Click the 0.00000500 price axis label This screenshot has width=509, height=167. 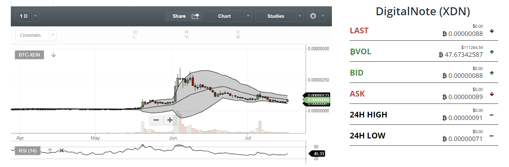click(318, 49)
